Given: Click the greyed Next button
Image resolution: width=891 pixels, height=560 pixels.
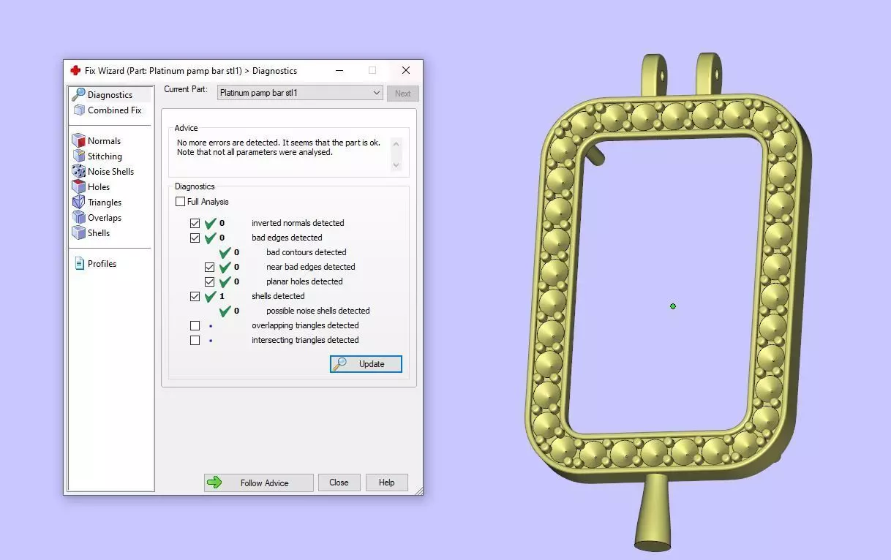Looking at the screenshot, I should pos(403,94).
